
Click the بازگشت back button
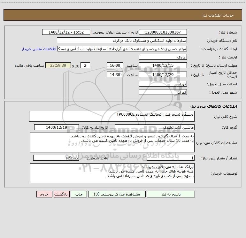click(x=61, y=194)
